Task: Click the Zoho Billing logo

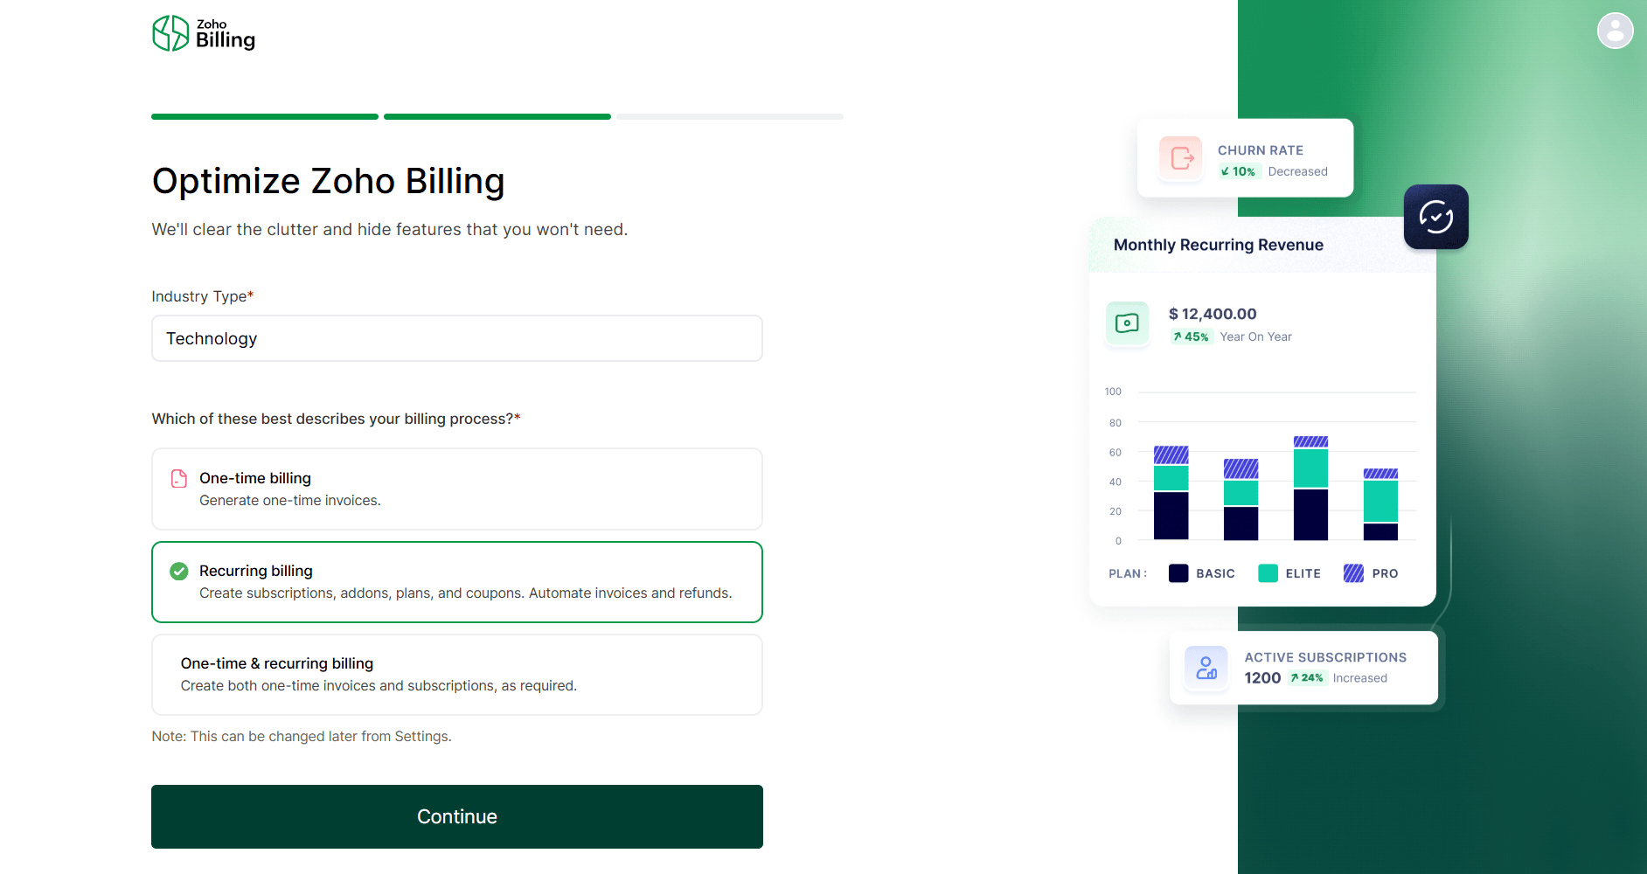Action: pyautogui.click(x=204, y=33)
